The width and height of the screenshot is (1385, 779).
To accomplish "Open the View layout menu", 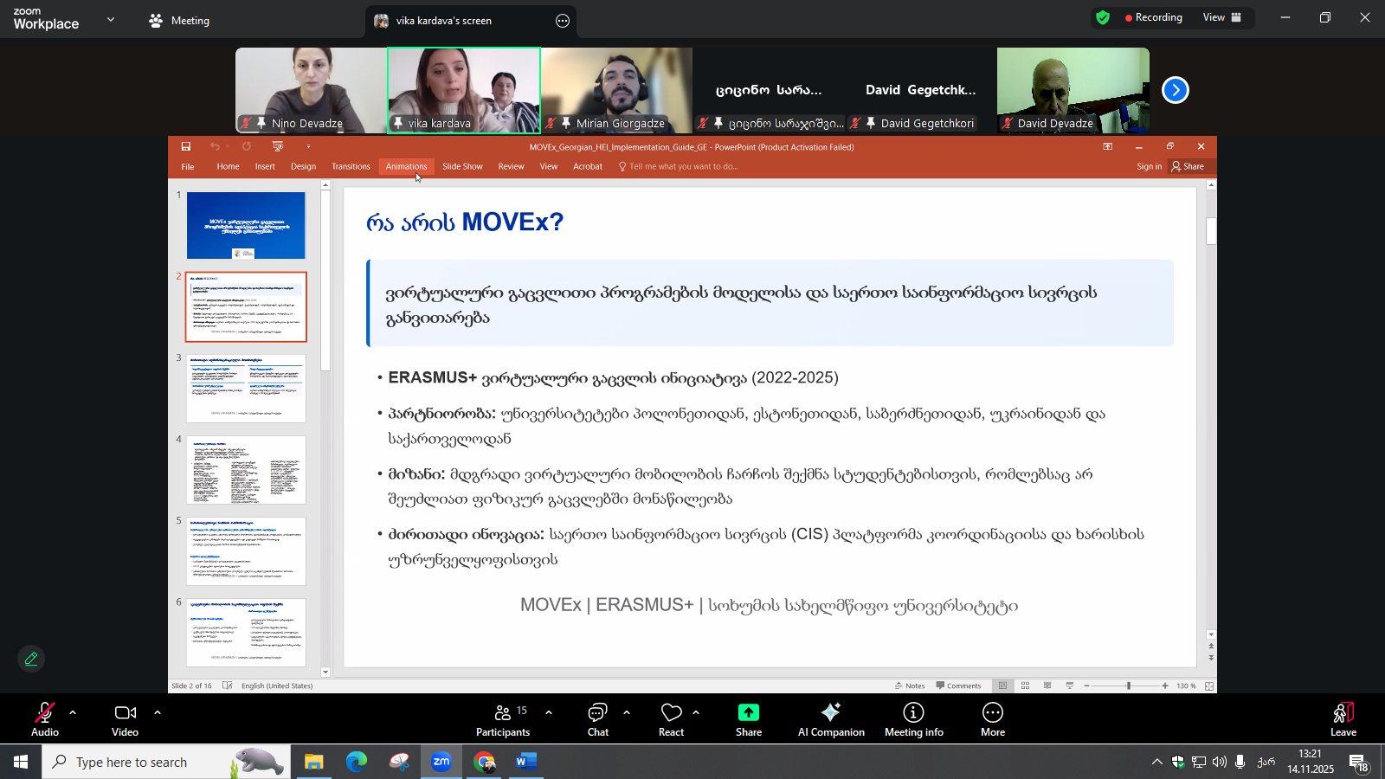I will click(x=1221, y=17).
